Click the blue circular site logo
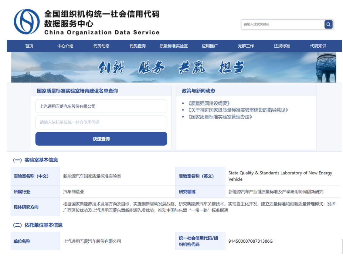The width and height of the screenshot is (343, 256). [27, 22]
